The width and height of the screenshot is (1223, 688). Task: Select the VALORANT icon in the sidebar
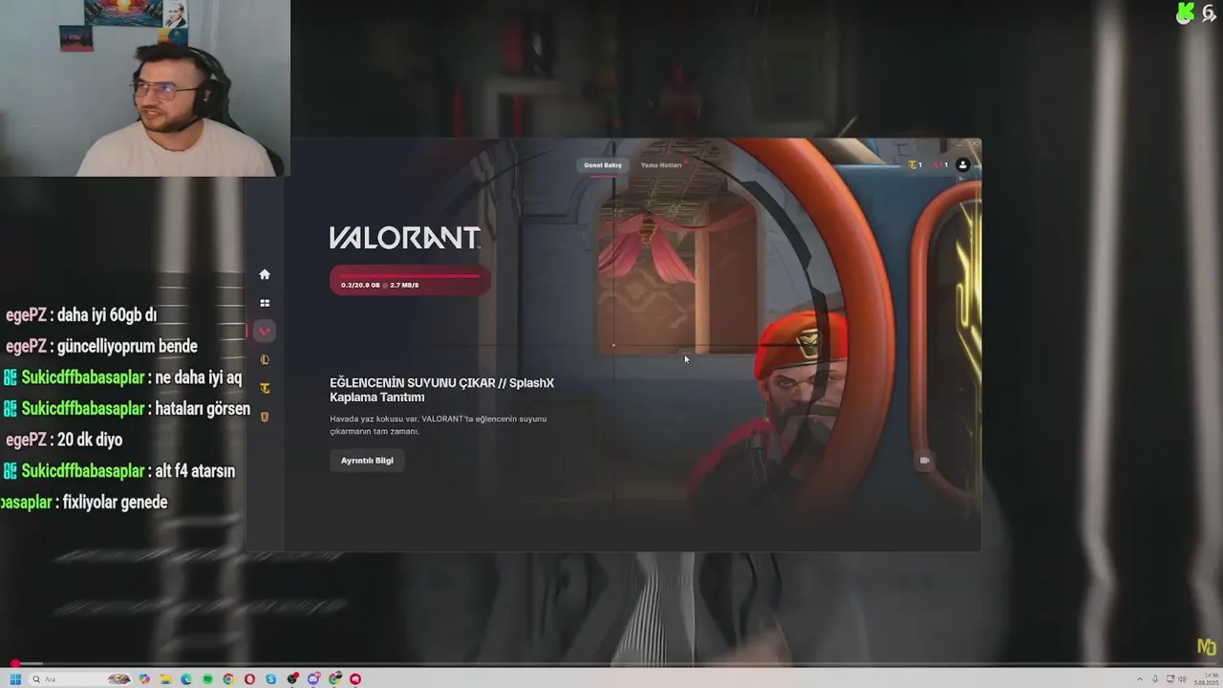point(265,332)
